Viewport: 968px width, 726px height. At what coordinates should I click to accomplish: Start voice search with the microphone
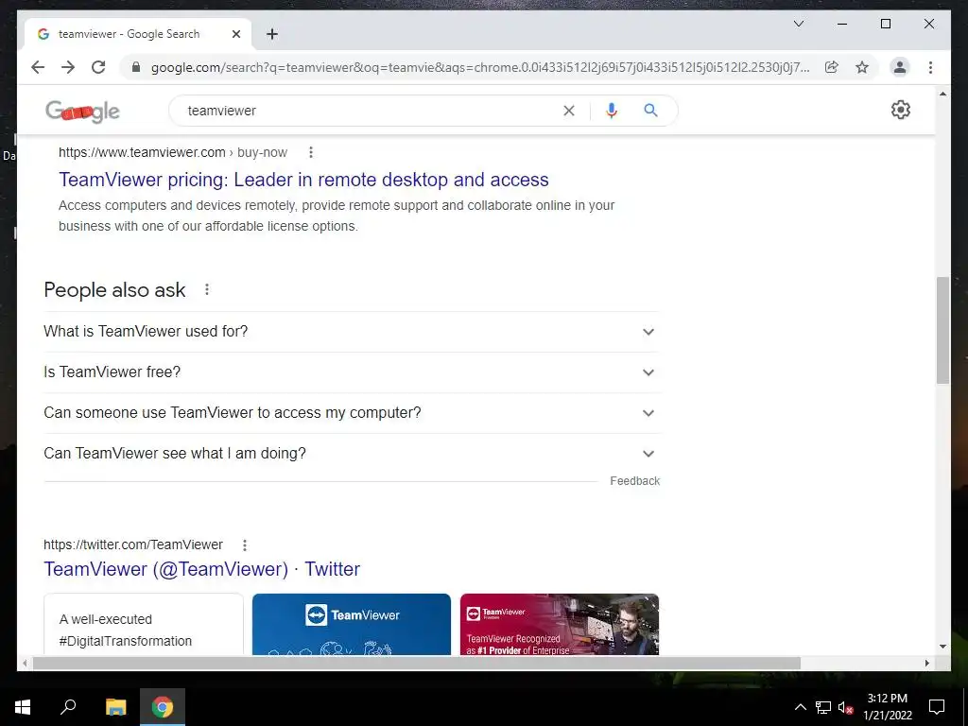[x=612, y=111]
